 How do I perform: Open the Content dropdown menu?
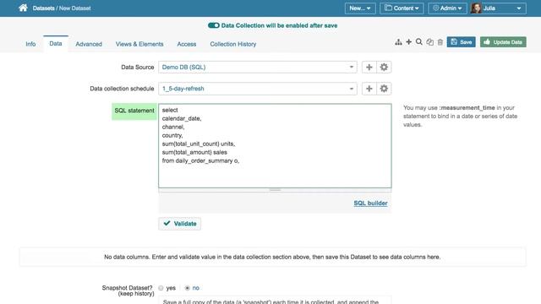coord(402,8)
